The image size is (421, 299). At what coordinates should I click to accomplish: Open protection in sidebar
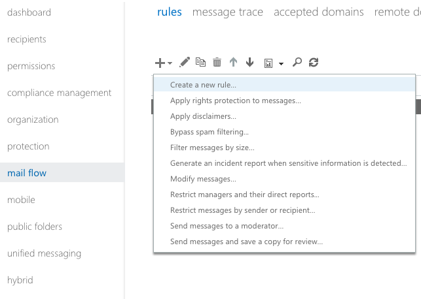28,146
